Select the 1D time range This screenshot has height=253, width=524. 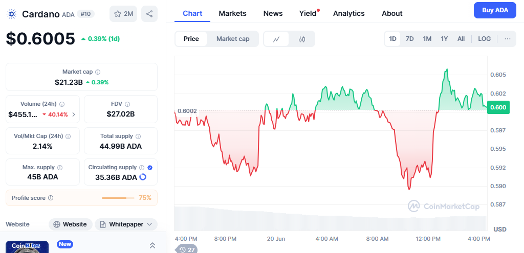tap(392, 39)
